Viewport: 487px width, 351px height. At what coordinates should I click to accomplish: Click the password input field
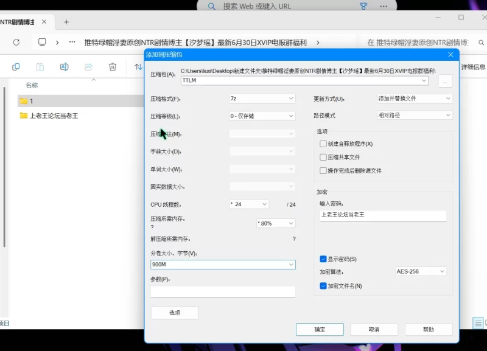[383, 216]
